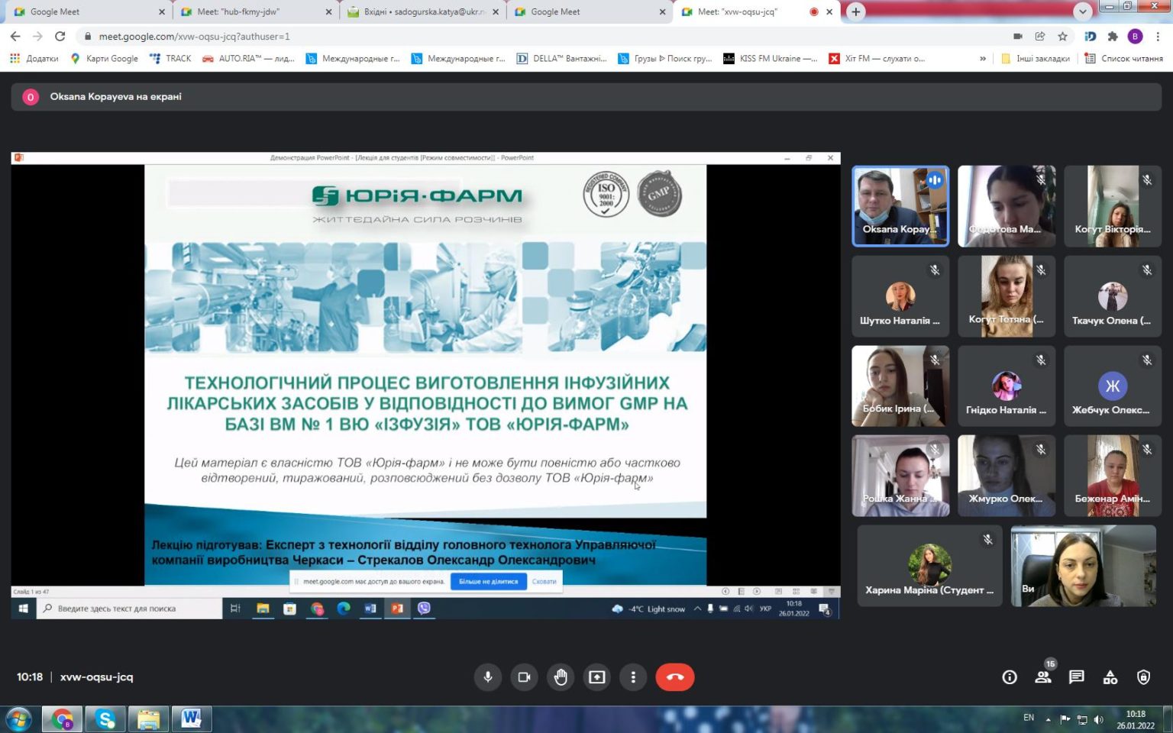Click Oksana Kopayeva на екрані banner
1173x733 pixels.
click(x=586, y=97)
